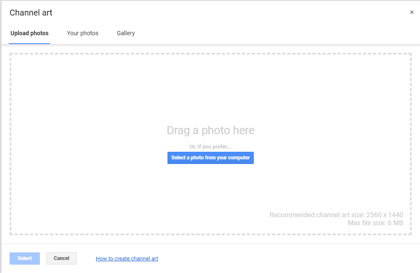Click the 'Or, if you prefer...' text
The height and width of the screenshot is (273, 420).
coord(210,147)
